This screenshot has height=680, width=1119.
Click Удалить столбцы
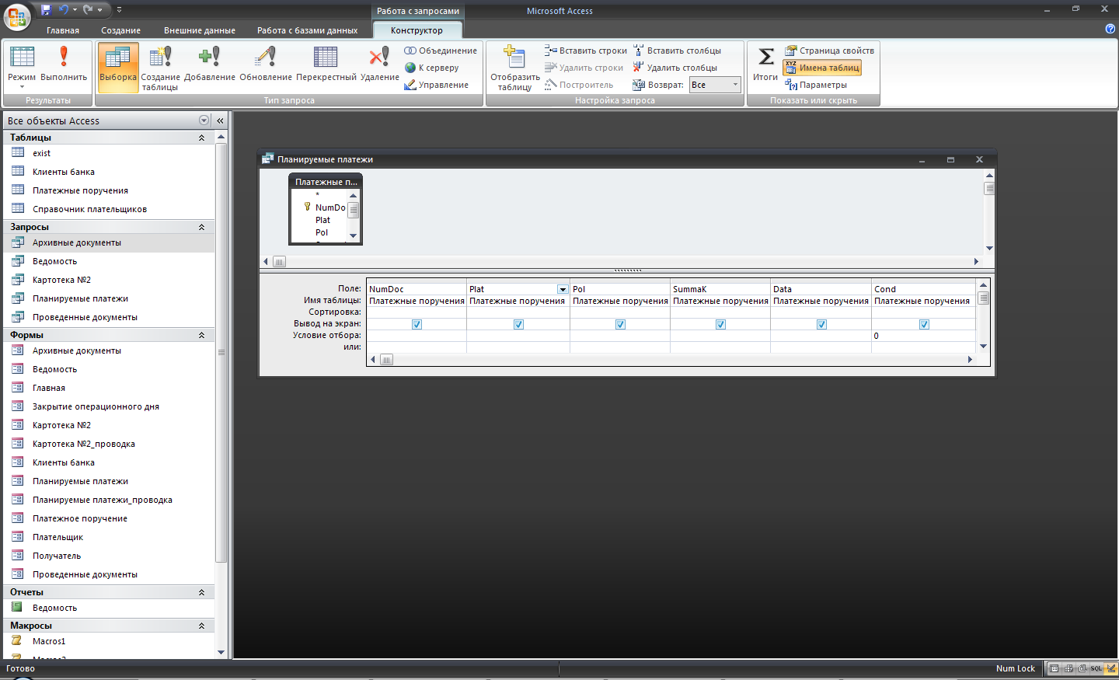[x=675, y=68]
